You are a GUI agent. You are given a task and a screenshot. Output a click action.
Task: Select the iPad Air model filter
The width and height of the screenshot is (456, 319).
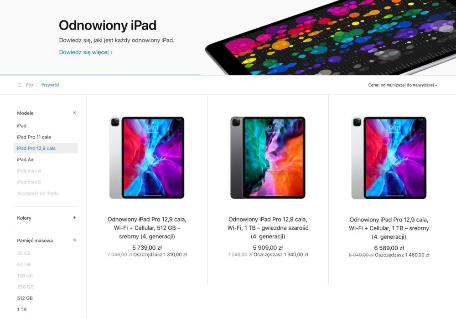tap(25, 159)
